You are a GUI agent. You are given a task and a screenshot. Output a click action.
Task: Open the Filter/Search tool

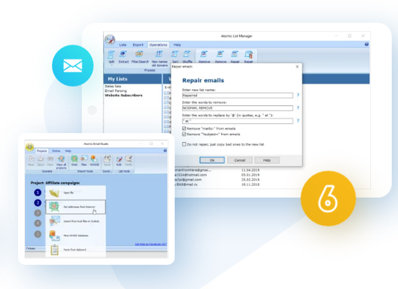[140, 57]
